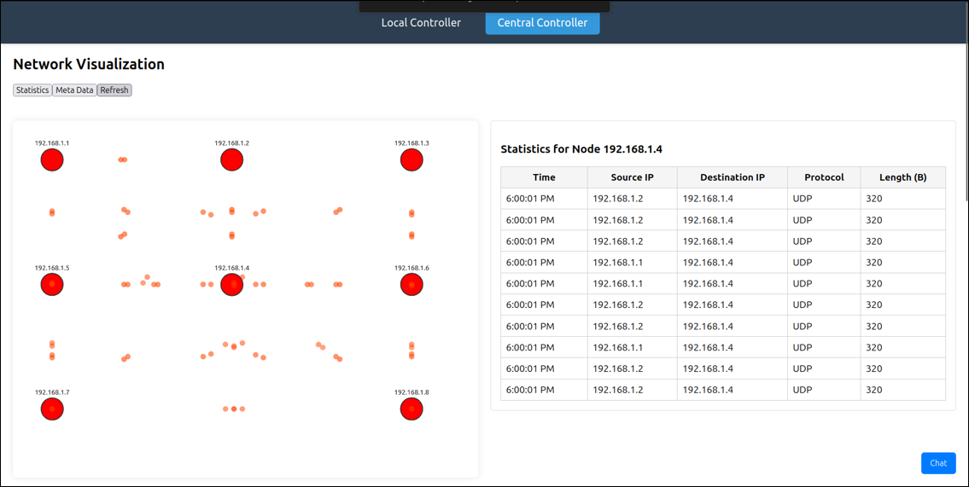Select network node 192.168.1.2
The height and width of the screenshot is (487, 969).
pos(231,159)
